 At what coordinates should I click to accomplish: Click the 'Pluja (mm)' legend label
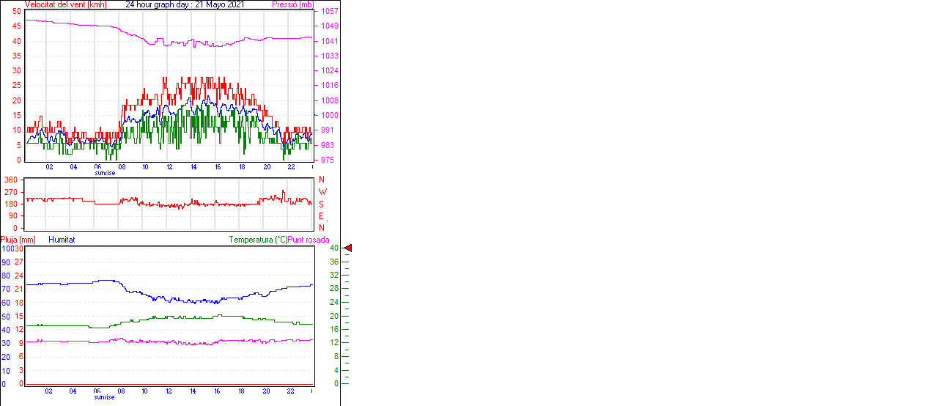coord(18,240)
